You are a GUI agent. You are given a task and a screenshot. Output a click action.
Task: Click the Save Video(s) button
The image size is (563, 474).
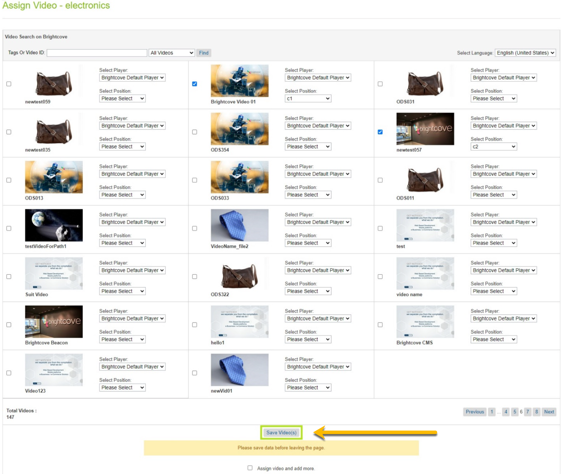(281, 433)
